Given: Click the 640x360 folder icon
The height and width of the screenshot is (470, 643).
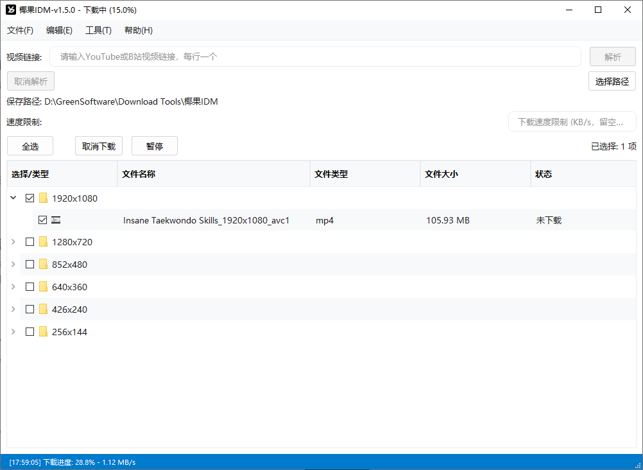Looking at the screenshot, I should [x=44, y=287].
